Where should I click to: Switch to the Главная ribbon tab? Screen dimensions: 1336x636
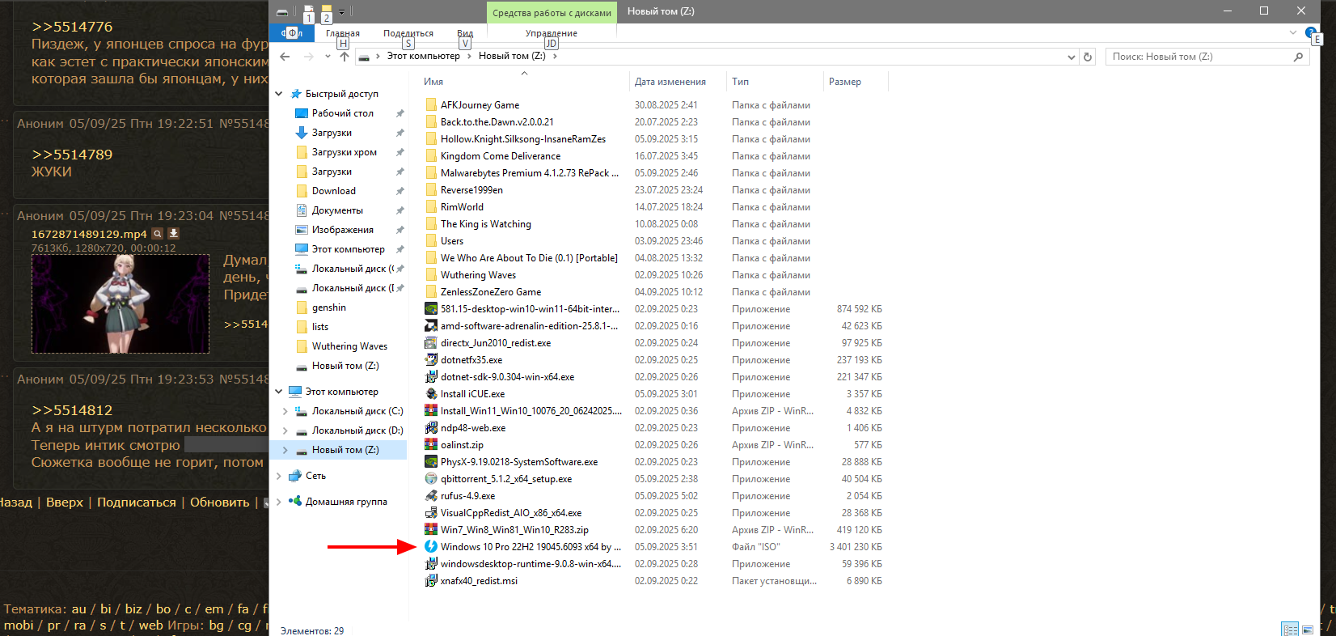tap(343, 33)
